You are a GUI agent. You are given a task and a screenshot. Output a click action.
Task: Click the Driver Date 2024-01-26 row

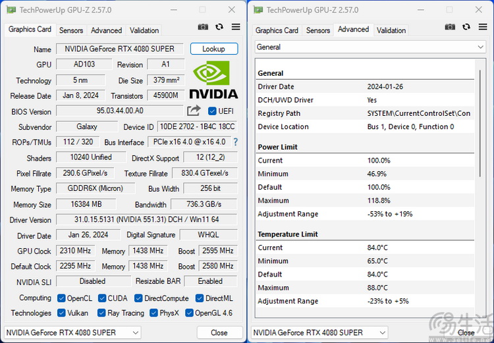[365, 87]
